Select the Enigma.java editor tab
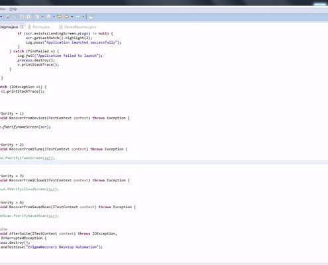Screen dimensions: 328x265 click(x=9, y=27)
